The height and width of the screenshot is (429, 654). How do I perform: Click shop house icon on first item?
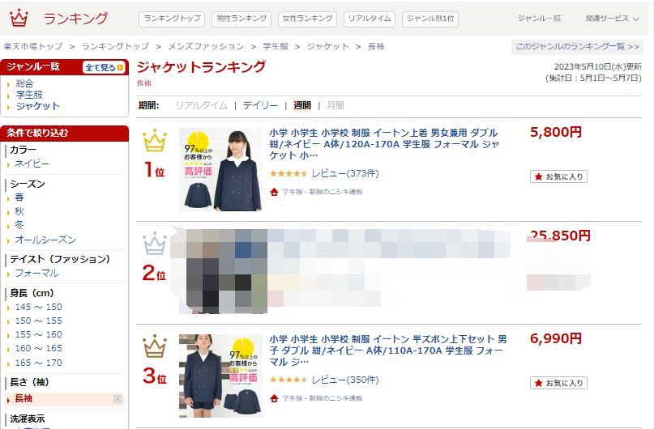click(274, 192)
